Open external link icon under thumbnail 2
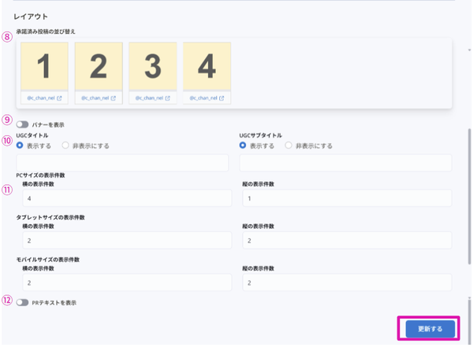The width and height of the screenshot is (473, 347). 113,98
